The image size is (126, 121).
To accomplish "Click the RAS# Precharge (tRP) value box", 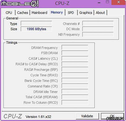I will tap(75, 70).
